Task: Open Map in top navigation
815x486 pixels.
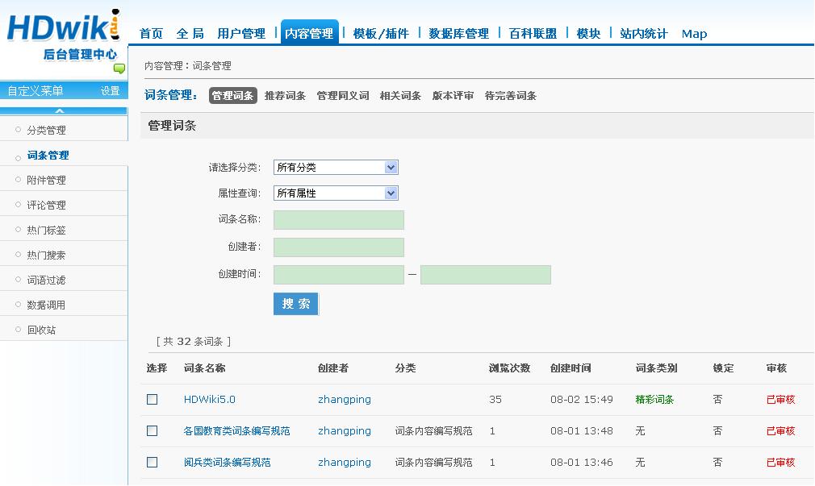Action: pos(694,34)
